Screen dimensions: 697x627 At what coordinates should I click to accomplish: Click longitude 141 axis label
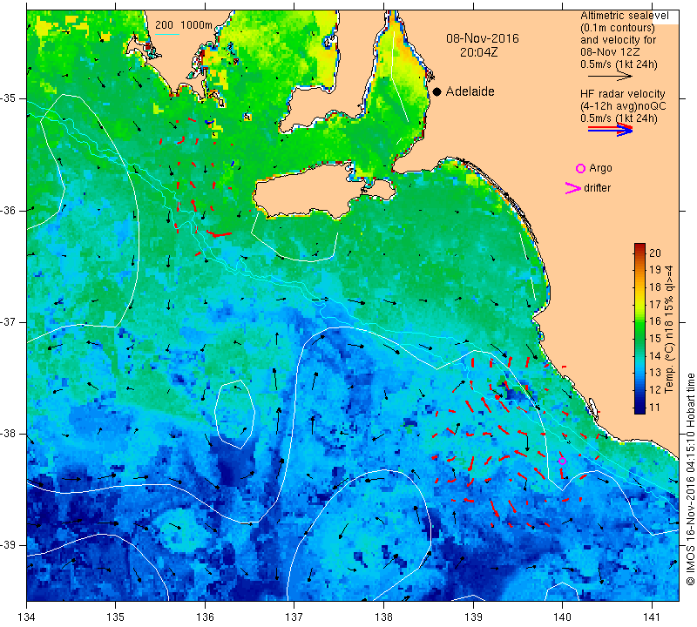[652, 617]
